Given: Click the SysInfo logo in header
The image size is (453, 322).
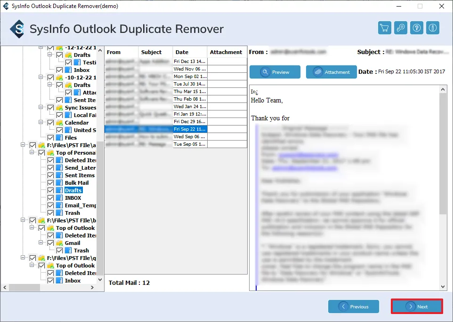Looking at the screenshot, I should tap(17, 29).
